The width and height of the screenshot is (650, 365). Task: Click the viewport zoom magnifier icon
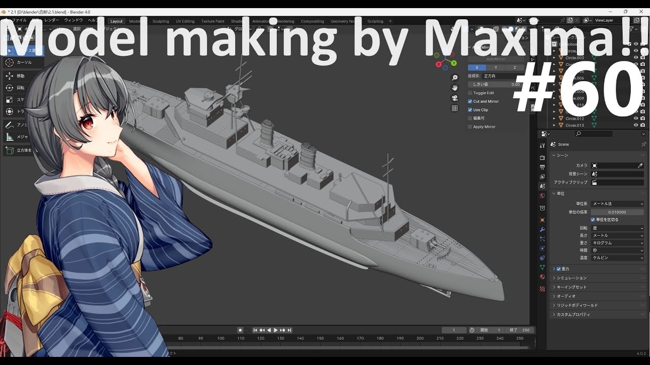455,78
